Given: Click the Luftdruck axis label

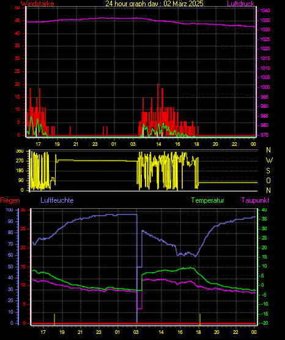Looking at the screenshot, I should point(240,4).
